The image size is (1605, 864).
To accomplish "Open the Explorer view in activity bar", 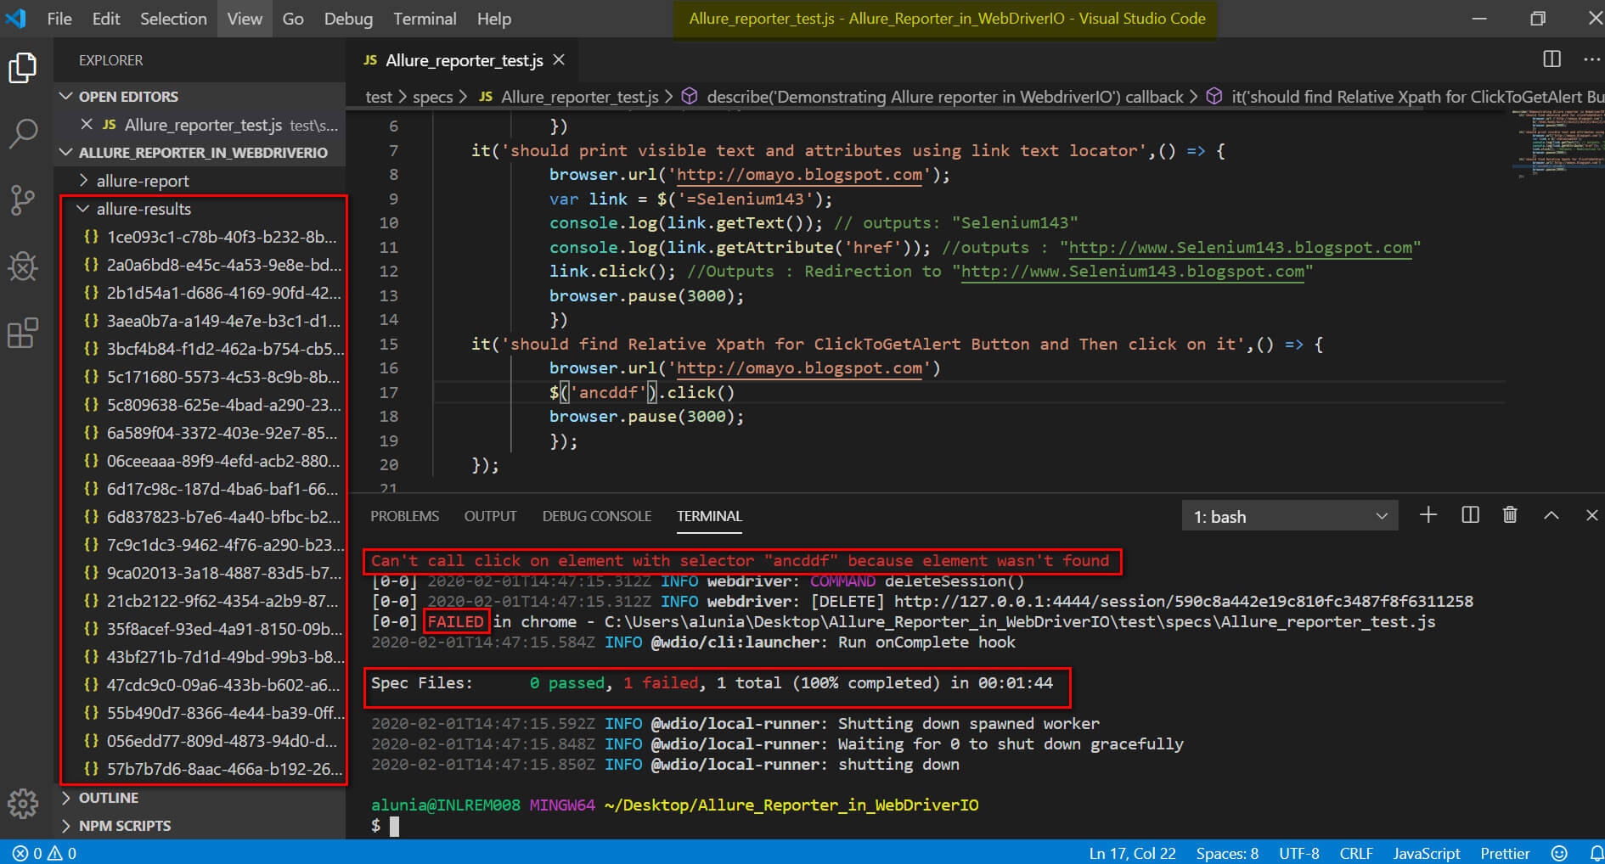I will pos(23,68).
